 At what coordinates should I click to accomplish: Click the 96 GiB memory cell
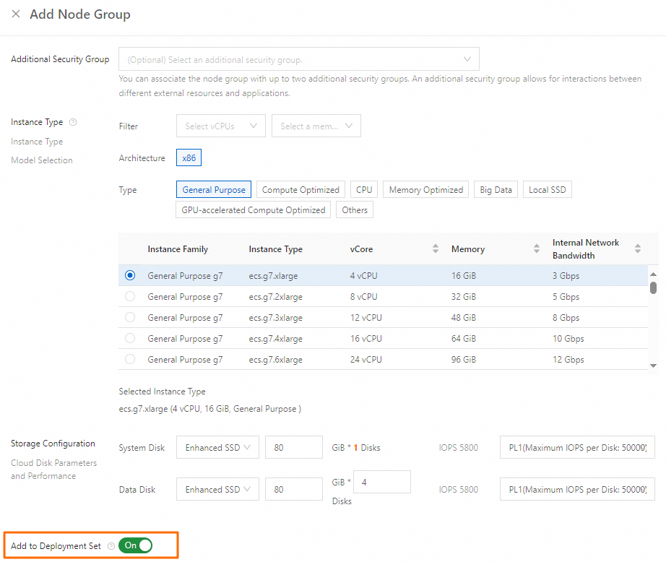coord(464,359)
